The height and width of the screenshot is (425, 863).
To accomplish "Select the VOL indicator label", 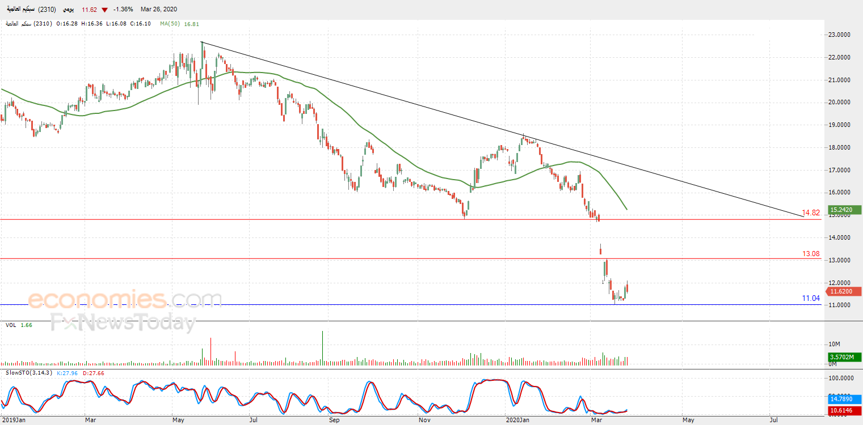I will pyautogui.click(x=11, y=325).
